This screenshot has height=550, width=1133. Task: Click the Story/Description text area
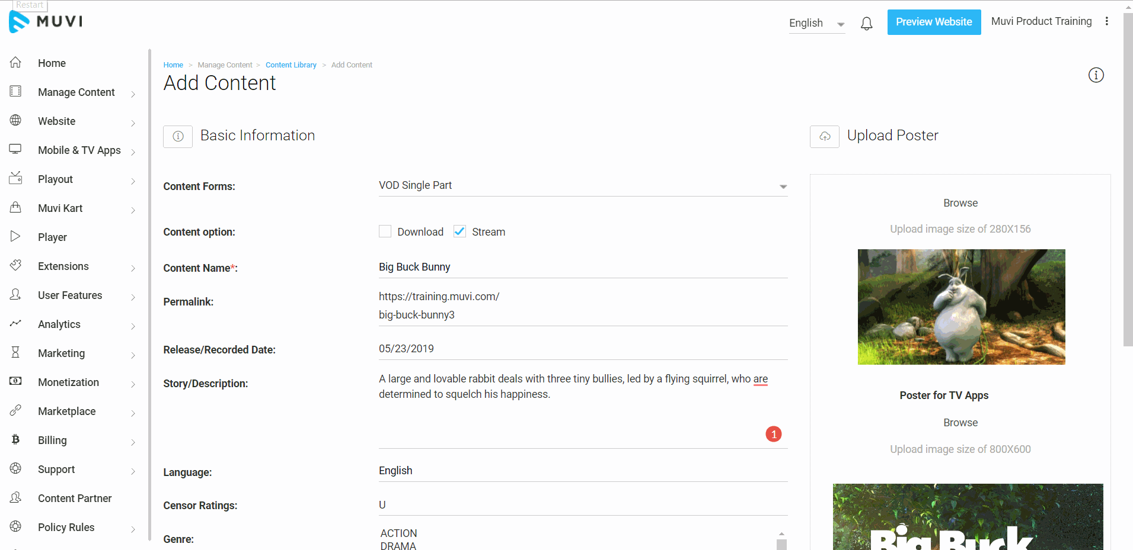tap(583, 409)
